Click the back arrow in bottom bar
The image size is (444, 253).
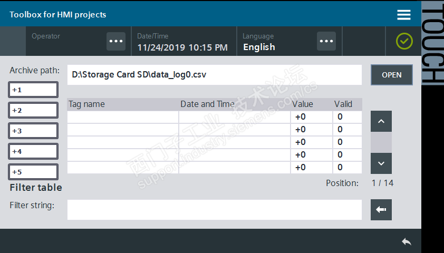click(406, 241)
